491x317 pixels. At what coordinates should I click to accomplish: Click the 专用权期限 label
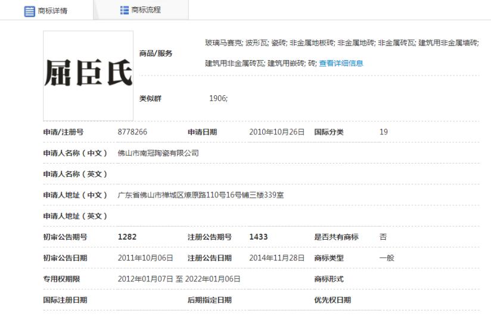(61, 279)
